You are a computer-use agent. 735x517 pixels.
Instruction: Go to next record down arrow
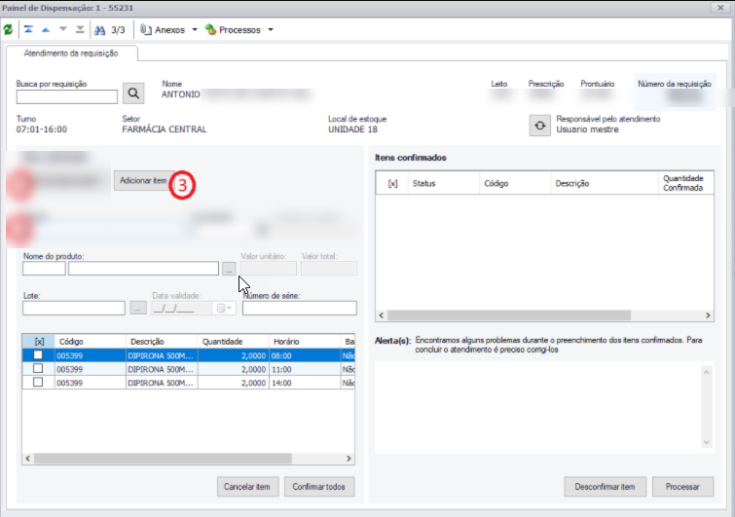tap(63, 29)
